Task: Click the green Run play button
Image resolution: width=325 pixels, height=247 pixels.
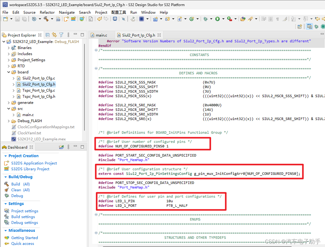Action: [218, 19]
